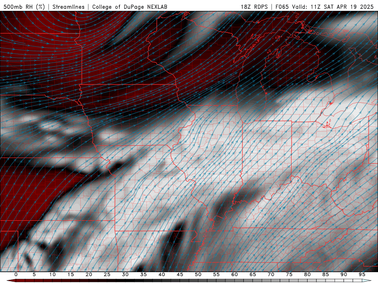Click the '500mb RH (%)' title text

pos(24,7)
